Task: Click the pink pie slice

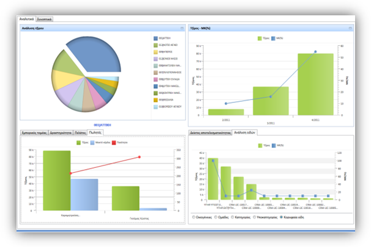Action: tap(97, 97)
